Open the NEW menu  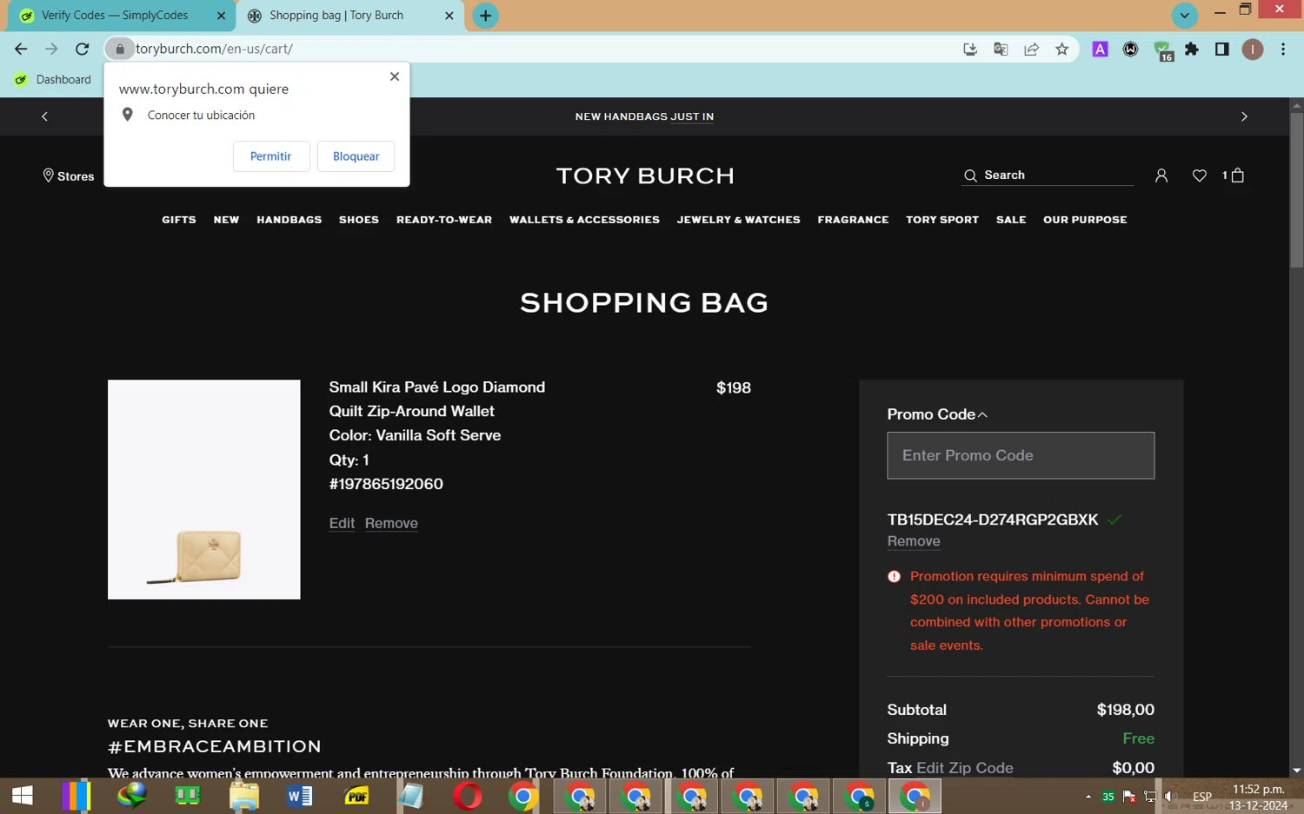click(x=226, y=220)
